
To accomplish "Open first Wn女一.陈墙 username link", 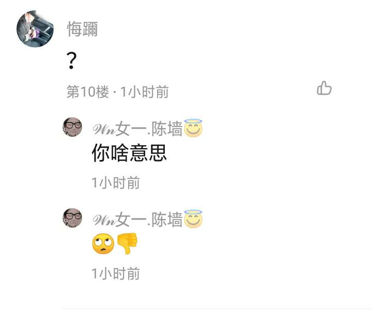I will (x=137, y=129).
